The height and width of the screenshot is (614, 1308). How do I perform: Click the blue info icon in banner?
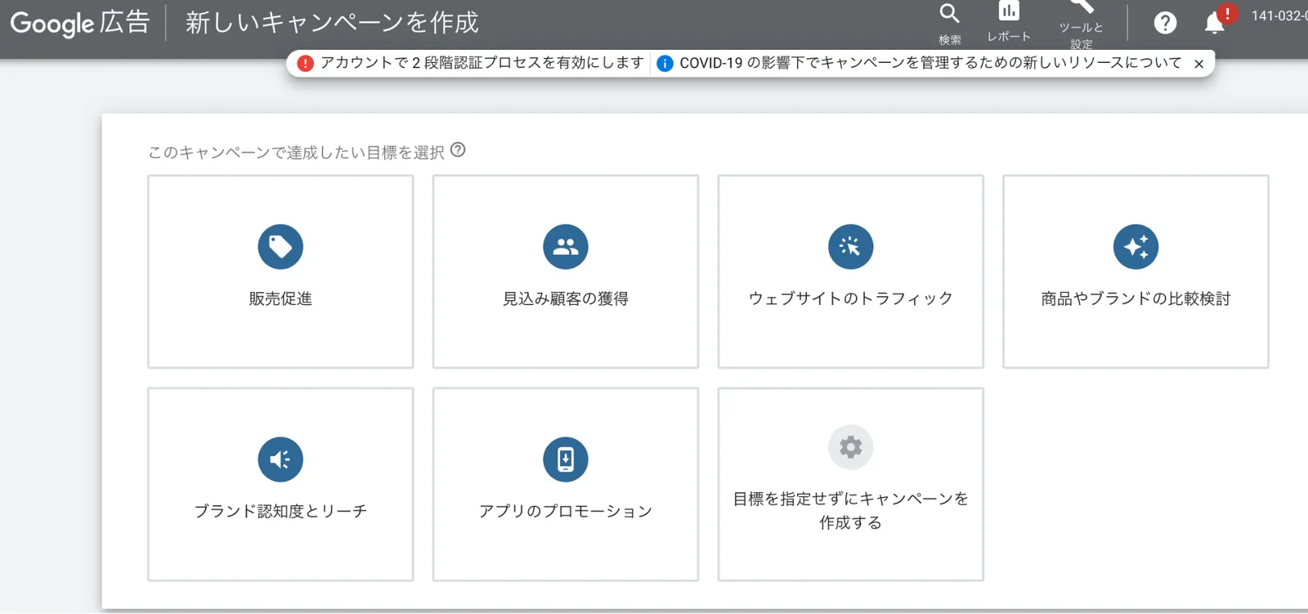(665, 64)
